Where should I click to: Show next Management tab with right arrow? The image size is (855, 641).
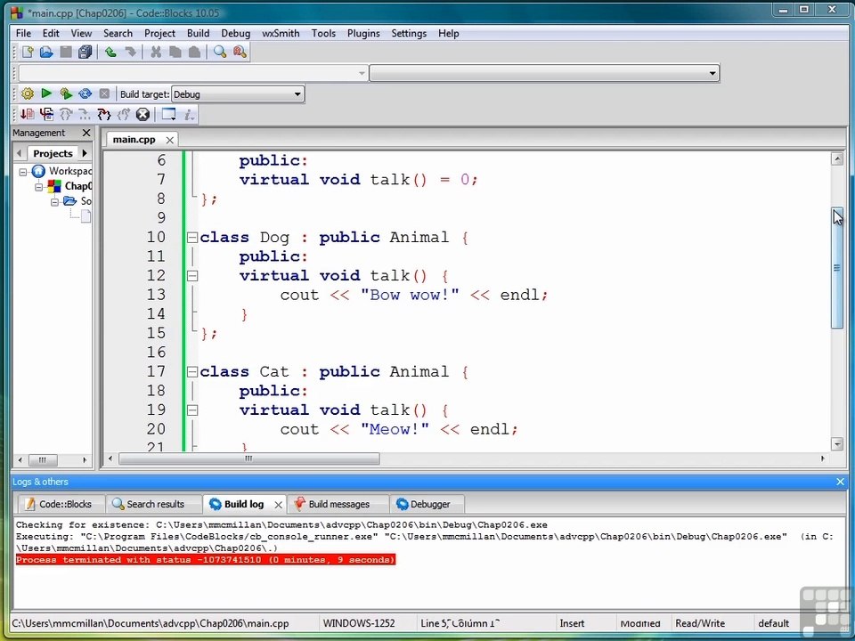(x=85, y=153)
